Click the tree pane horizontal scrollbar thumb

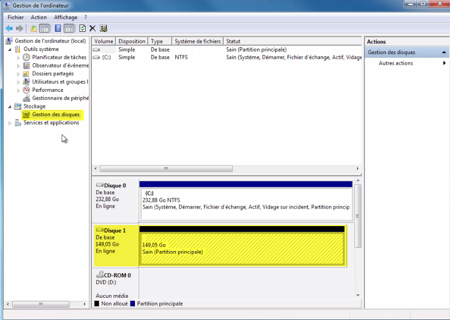click(41, 304)
